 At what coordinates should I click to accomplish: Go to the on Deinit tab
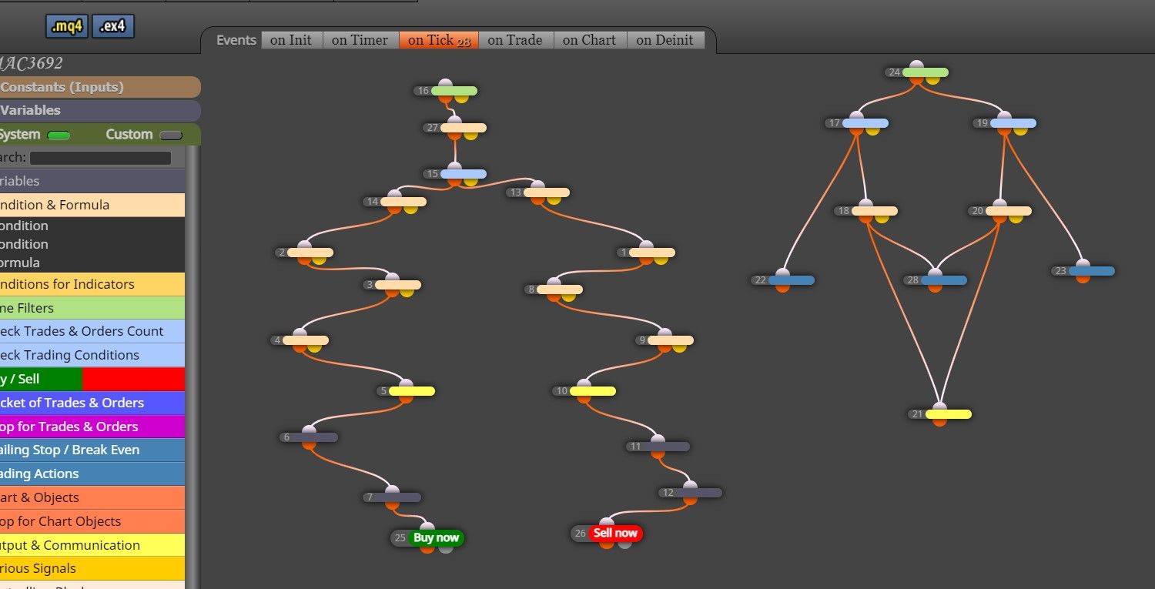[x=665, y=40]
